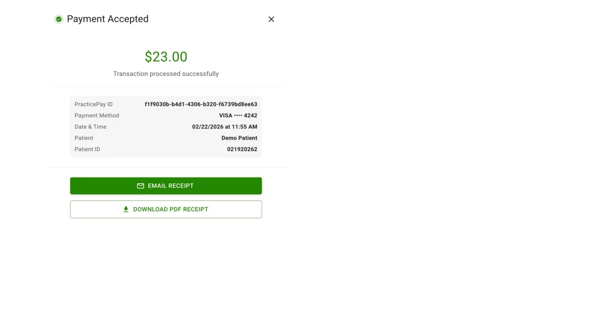The width and height of the screenshot is (604, 336).
Task: Click the download arrow icon on PDF button
Action: pos(125,209)
